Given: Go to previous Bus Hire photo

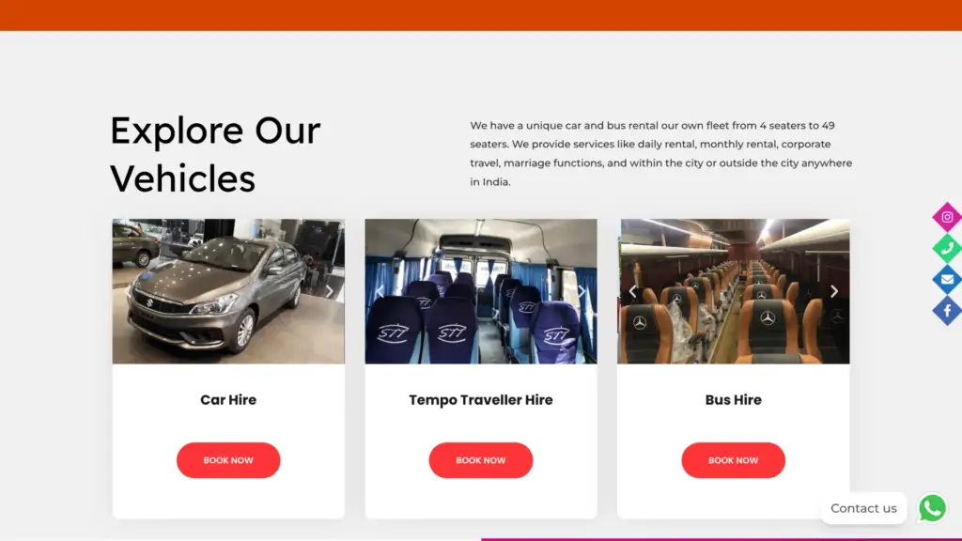Looking at the screenshot, I should coord(632,291).
